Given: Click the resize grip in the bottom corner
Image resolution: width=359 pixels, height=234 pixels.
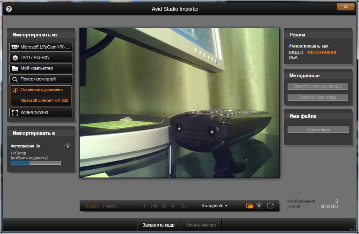Looking at the screenshot, I should tap(353, 228).
